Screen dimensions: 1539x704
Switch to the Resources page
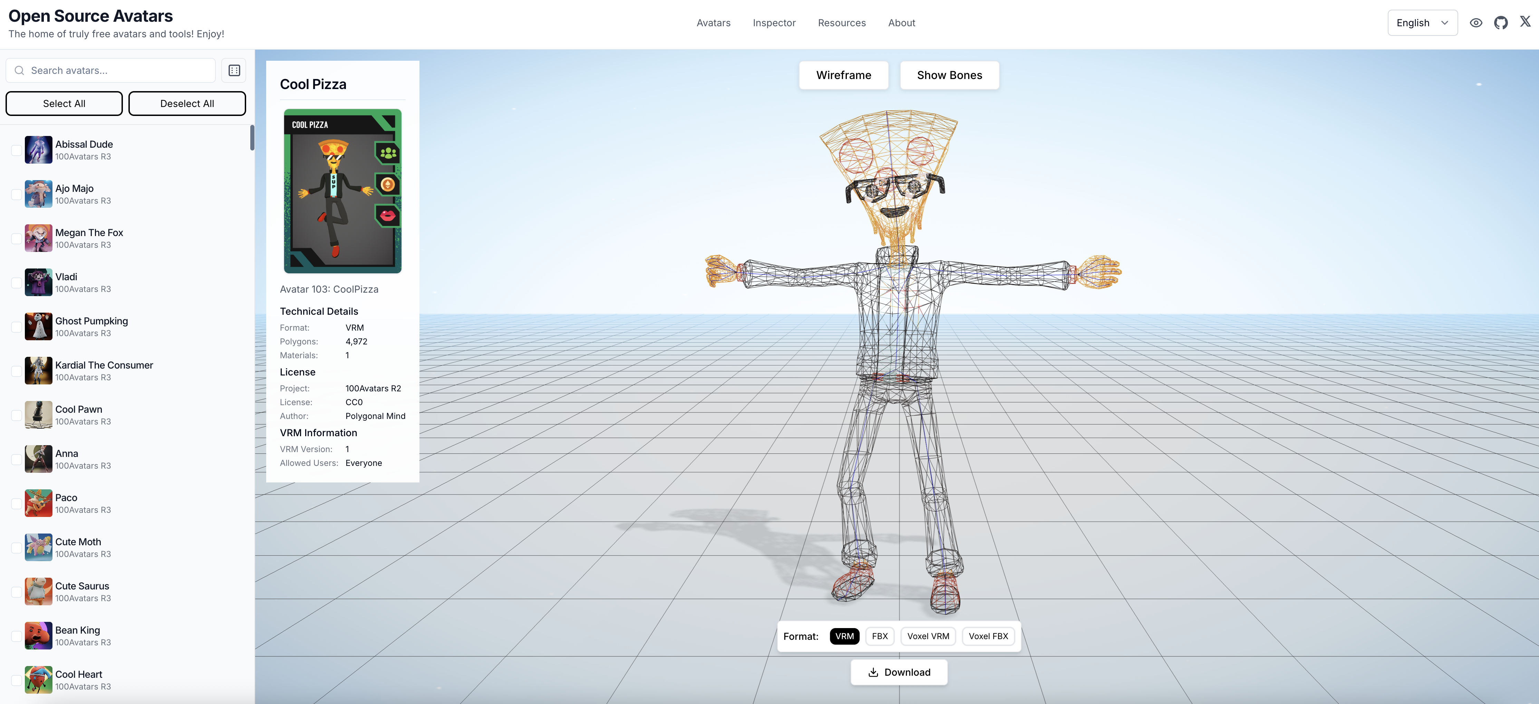[842, 23]
